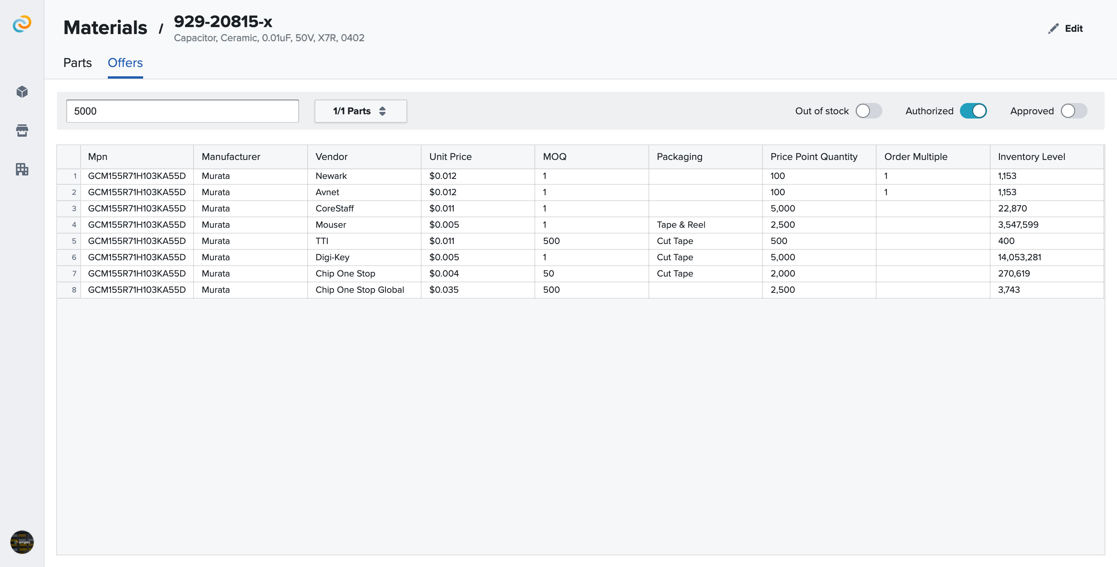This screenshot has width=1117, height=567.
Task: Click the up-down arrows on Parts selector
Action: (382, 111)
